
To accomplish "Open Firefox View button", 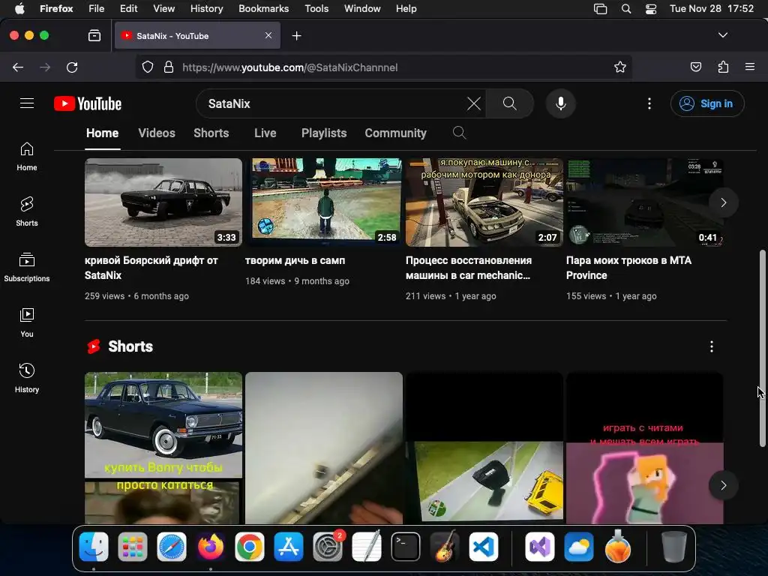I will coord(94,36).
